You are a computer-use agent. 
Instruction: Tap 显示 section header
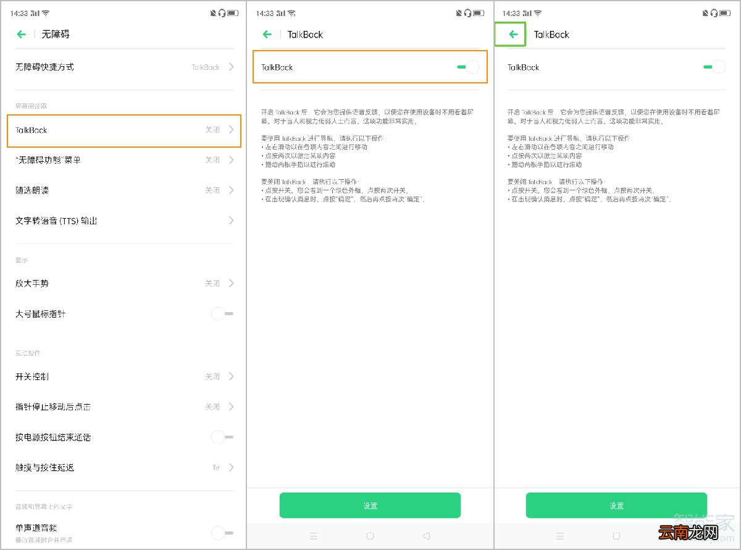point(22,260)
